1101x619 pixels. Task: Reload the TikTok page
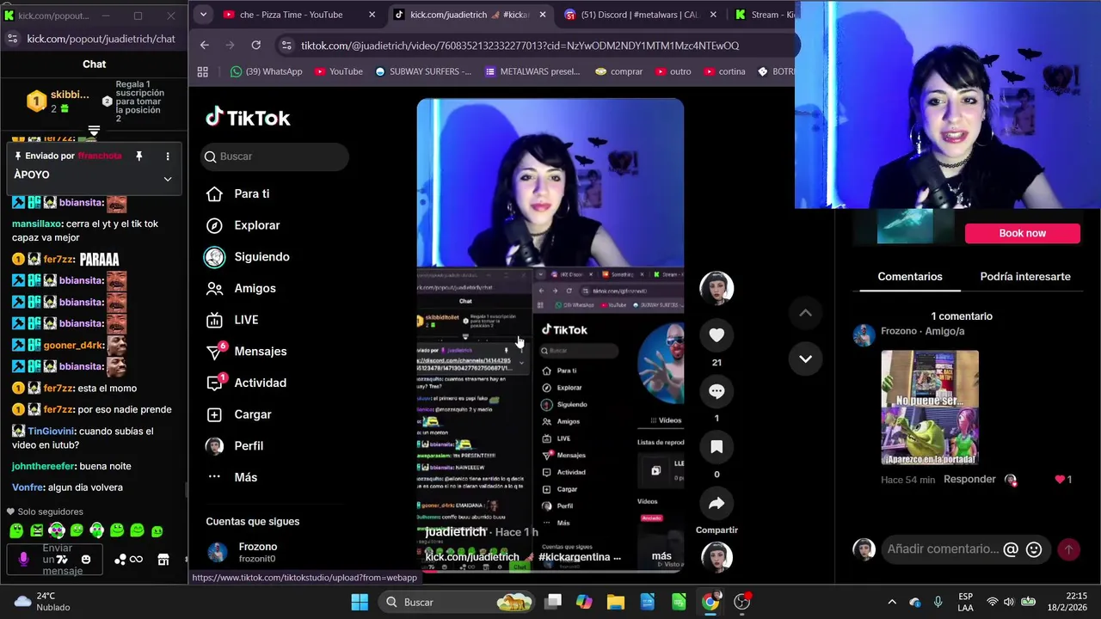(x=255, y=46)
